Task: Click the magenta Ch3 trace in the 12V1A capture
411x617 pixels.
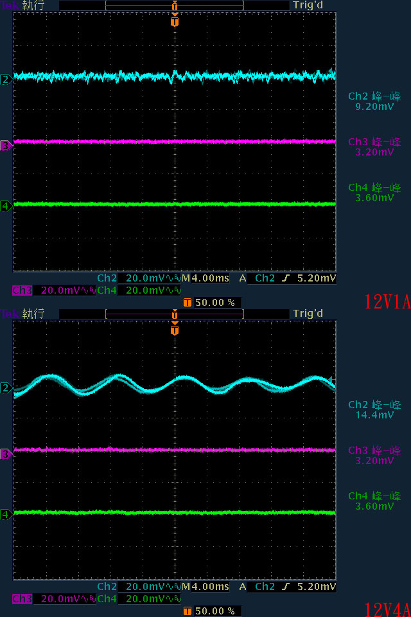Action: tap(175, 141)
